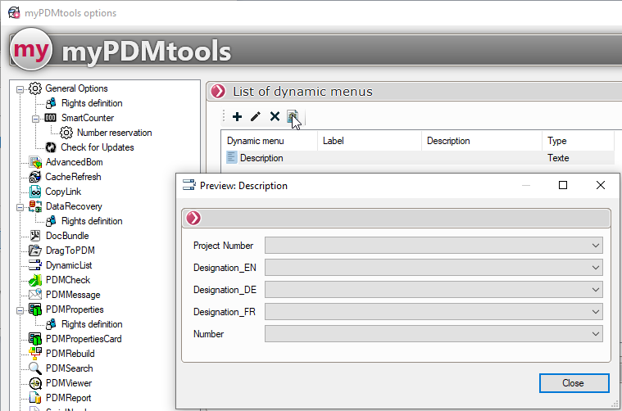
Task: Open the CopyLink tool entry
Action: tap(61, 192)
